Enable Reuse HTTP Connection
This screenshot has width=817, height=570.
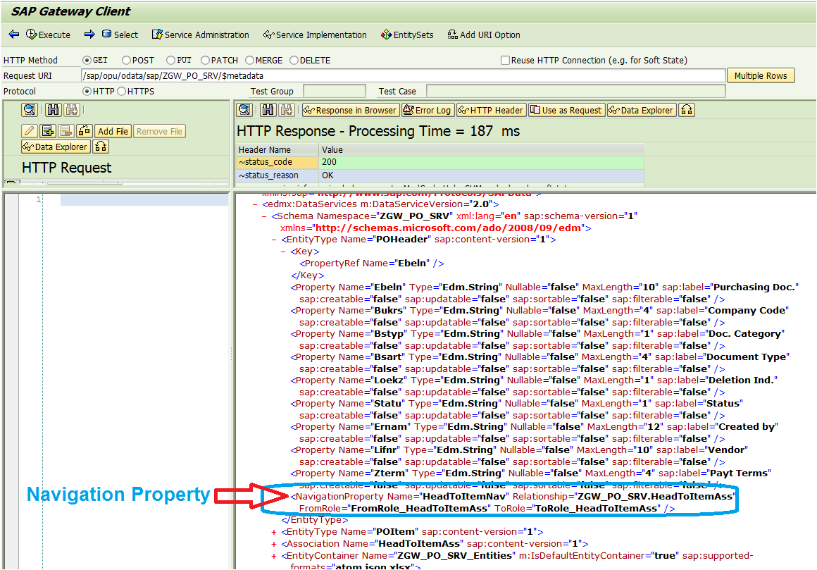(504, 60)
